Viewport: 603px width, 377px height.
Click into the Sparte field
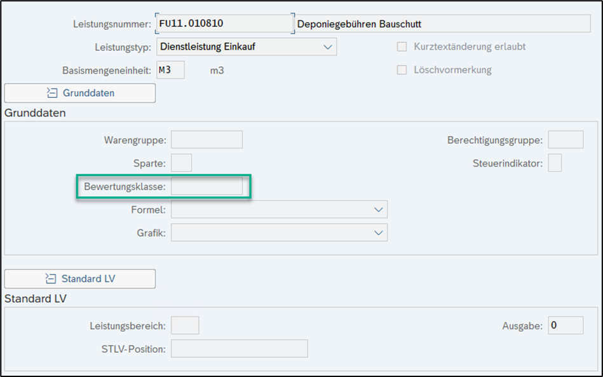pos(181,163)
